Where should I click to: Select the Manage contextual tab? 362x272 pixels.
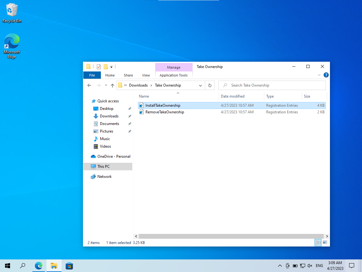[x=173, y=67]
